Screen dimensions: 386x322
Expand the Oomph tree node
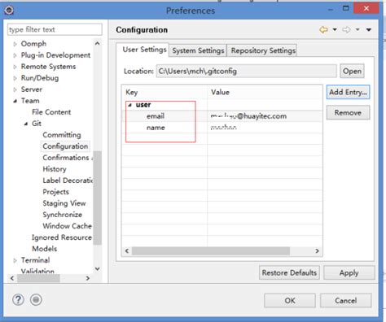click(x=15, y=44)
